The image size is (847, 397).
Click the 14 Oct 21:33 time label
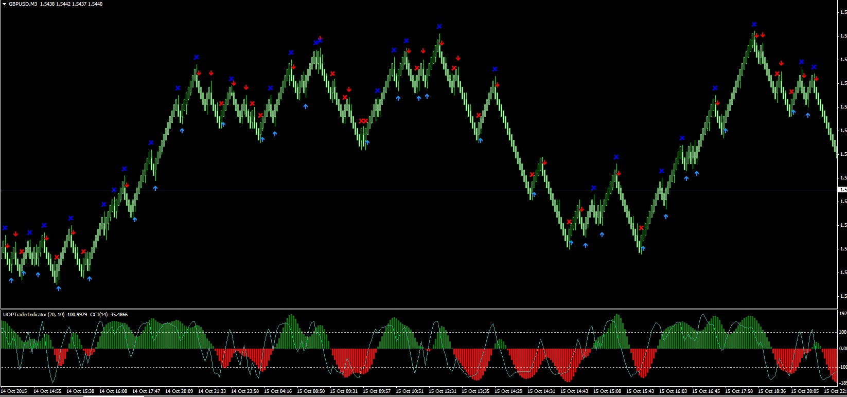(212, 391)
